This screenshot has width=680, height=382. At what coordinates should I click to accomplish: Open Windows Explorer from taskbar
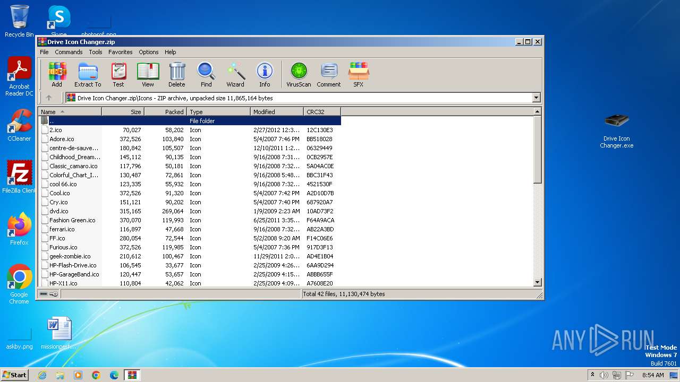[x=60, y=375]
